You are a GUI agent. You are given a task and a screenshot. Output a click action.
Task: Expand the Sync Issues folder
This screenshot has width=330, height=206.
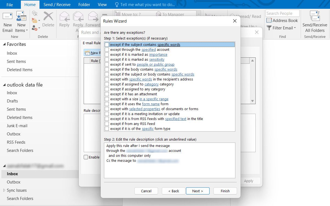coord(4,190)
